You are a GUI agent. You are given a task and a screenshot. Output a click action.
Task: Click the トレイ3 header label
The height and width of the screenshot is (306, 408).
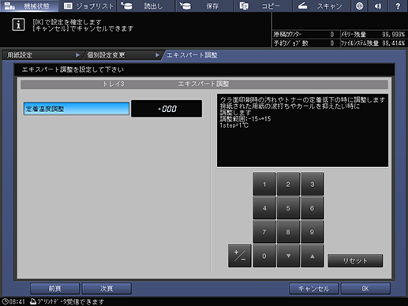coord(114,84)
